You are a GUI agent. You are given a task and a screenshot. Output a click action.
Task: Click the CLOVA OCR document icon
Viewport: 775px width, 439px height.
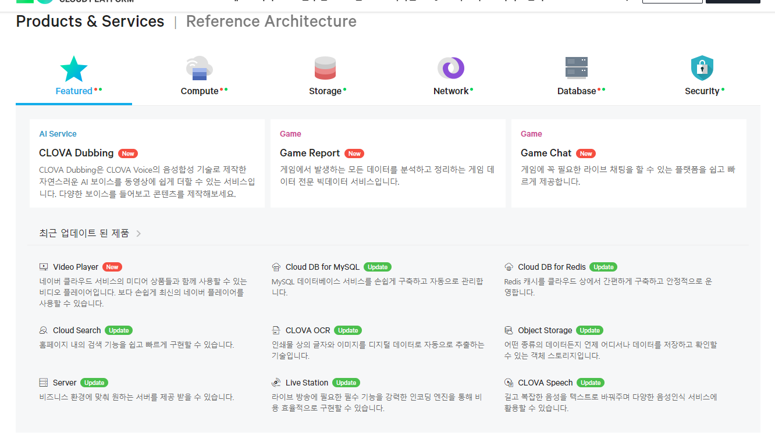point(276,330)
